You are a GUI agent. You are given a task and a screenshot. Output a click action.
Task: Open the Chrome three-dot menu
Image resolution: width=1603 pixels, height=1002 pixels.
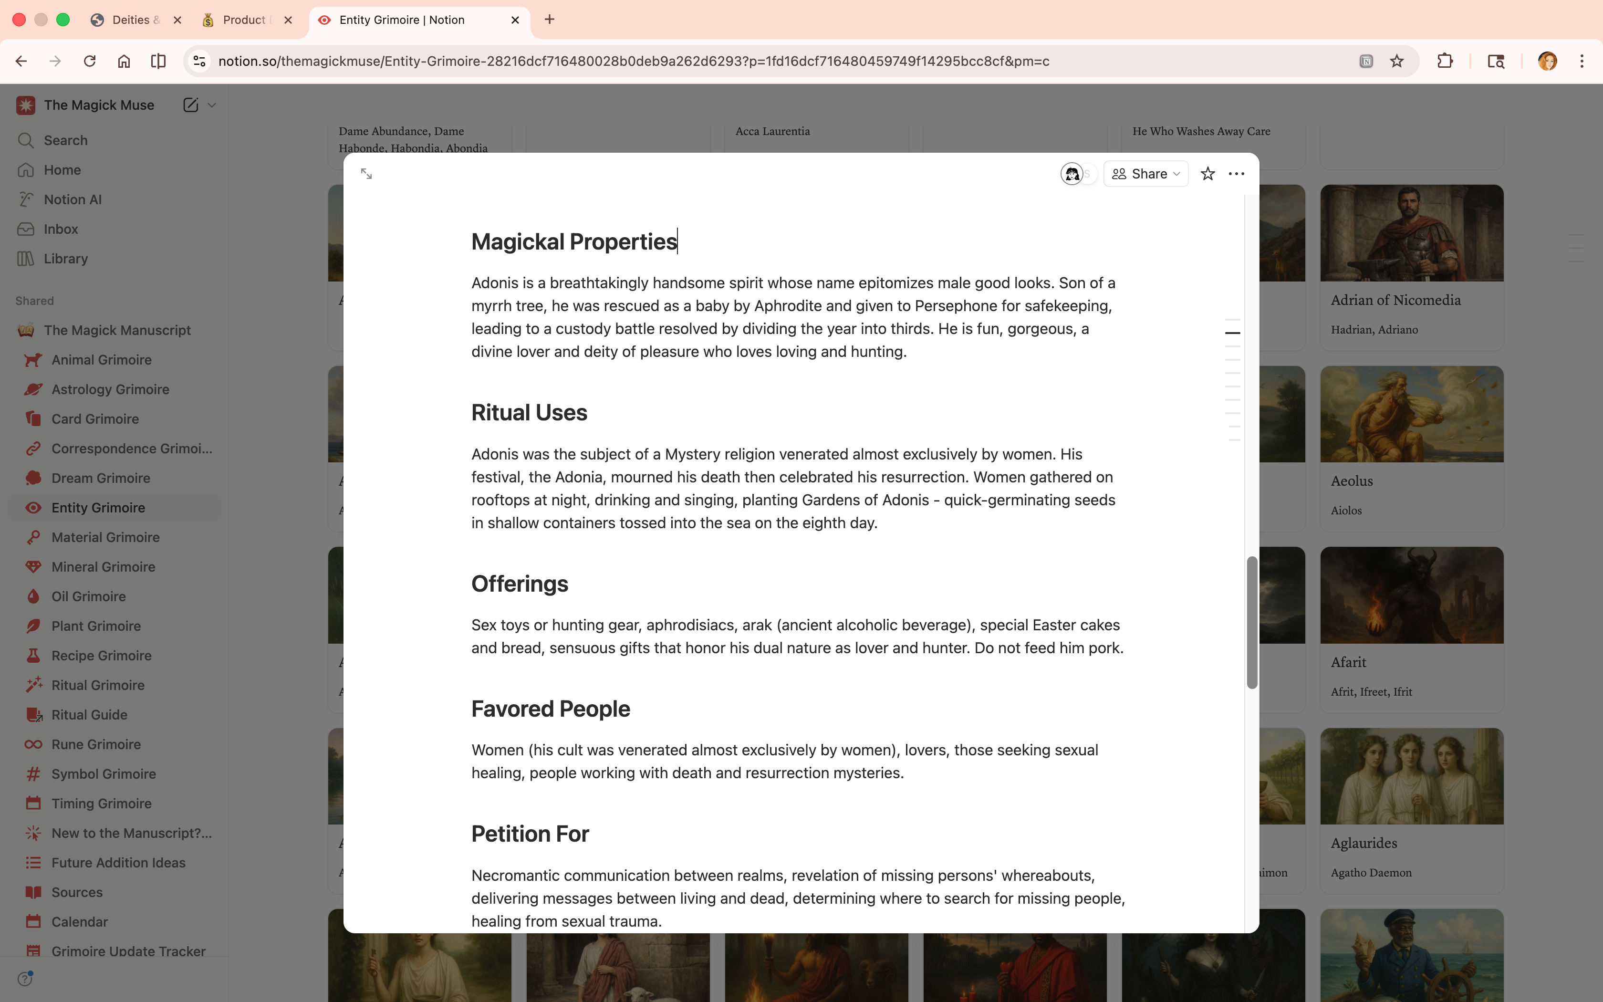point(1582,61)
